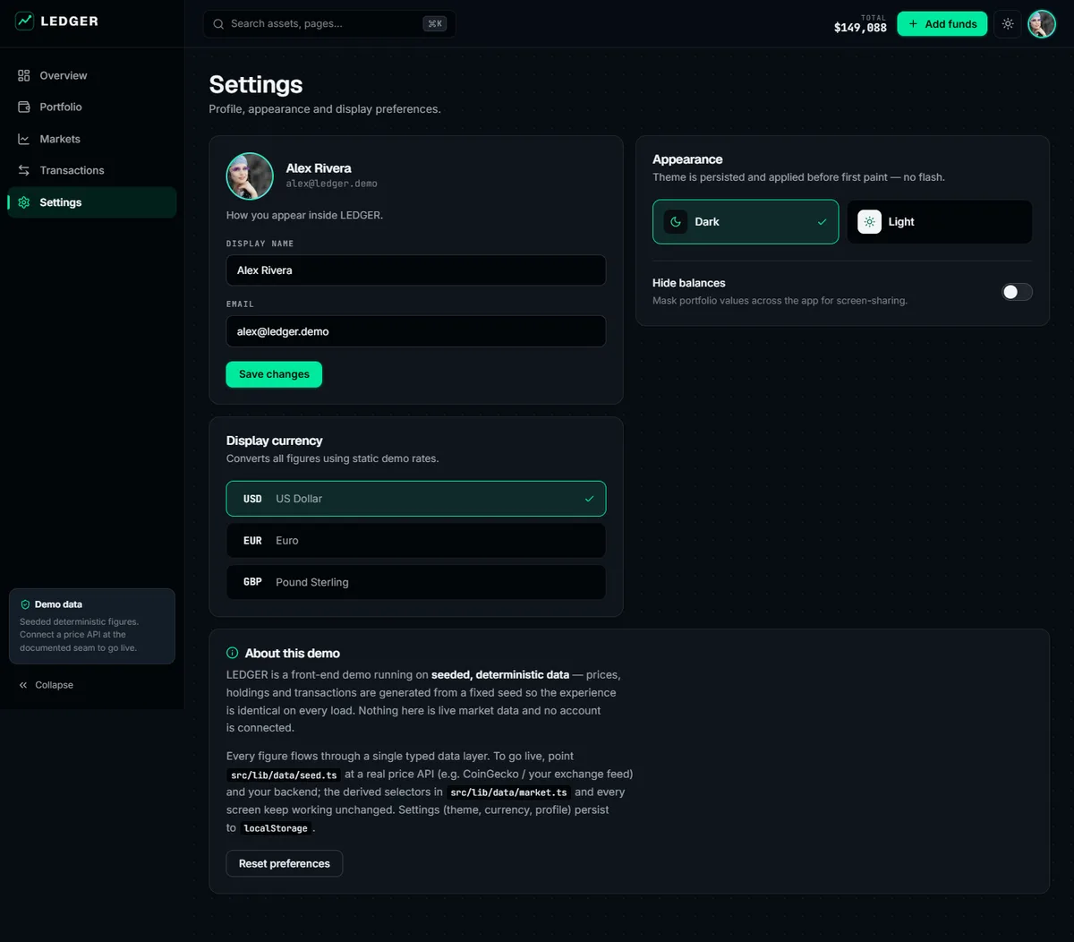Click the localStorage code label
Image resolution: width=1074 pixels, height=942 pixels.
pyautogui.click(x=276, y=828)
